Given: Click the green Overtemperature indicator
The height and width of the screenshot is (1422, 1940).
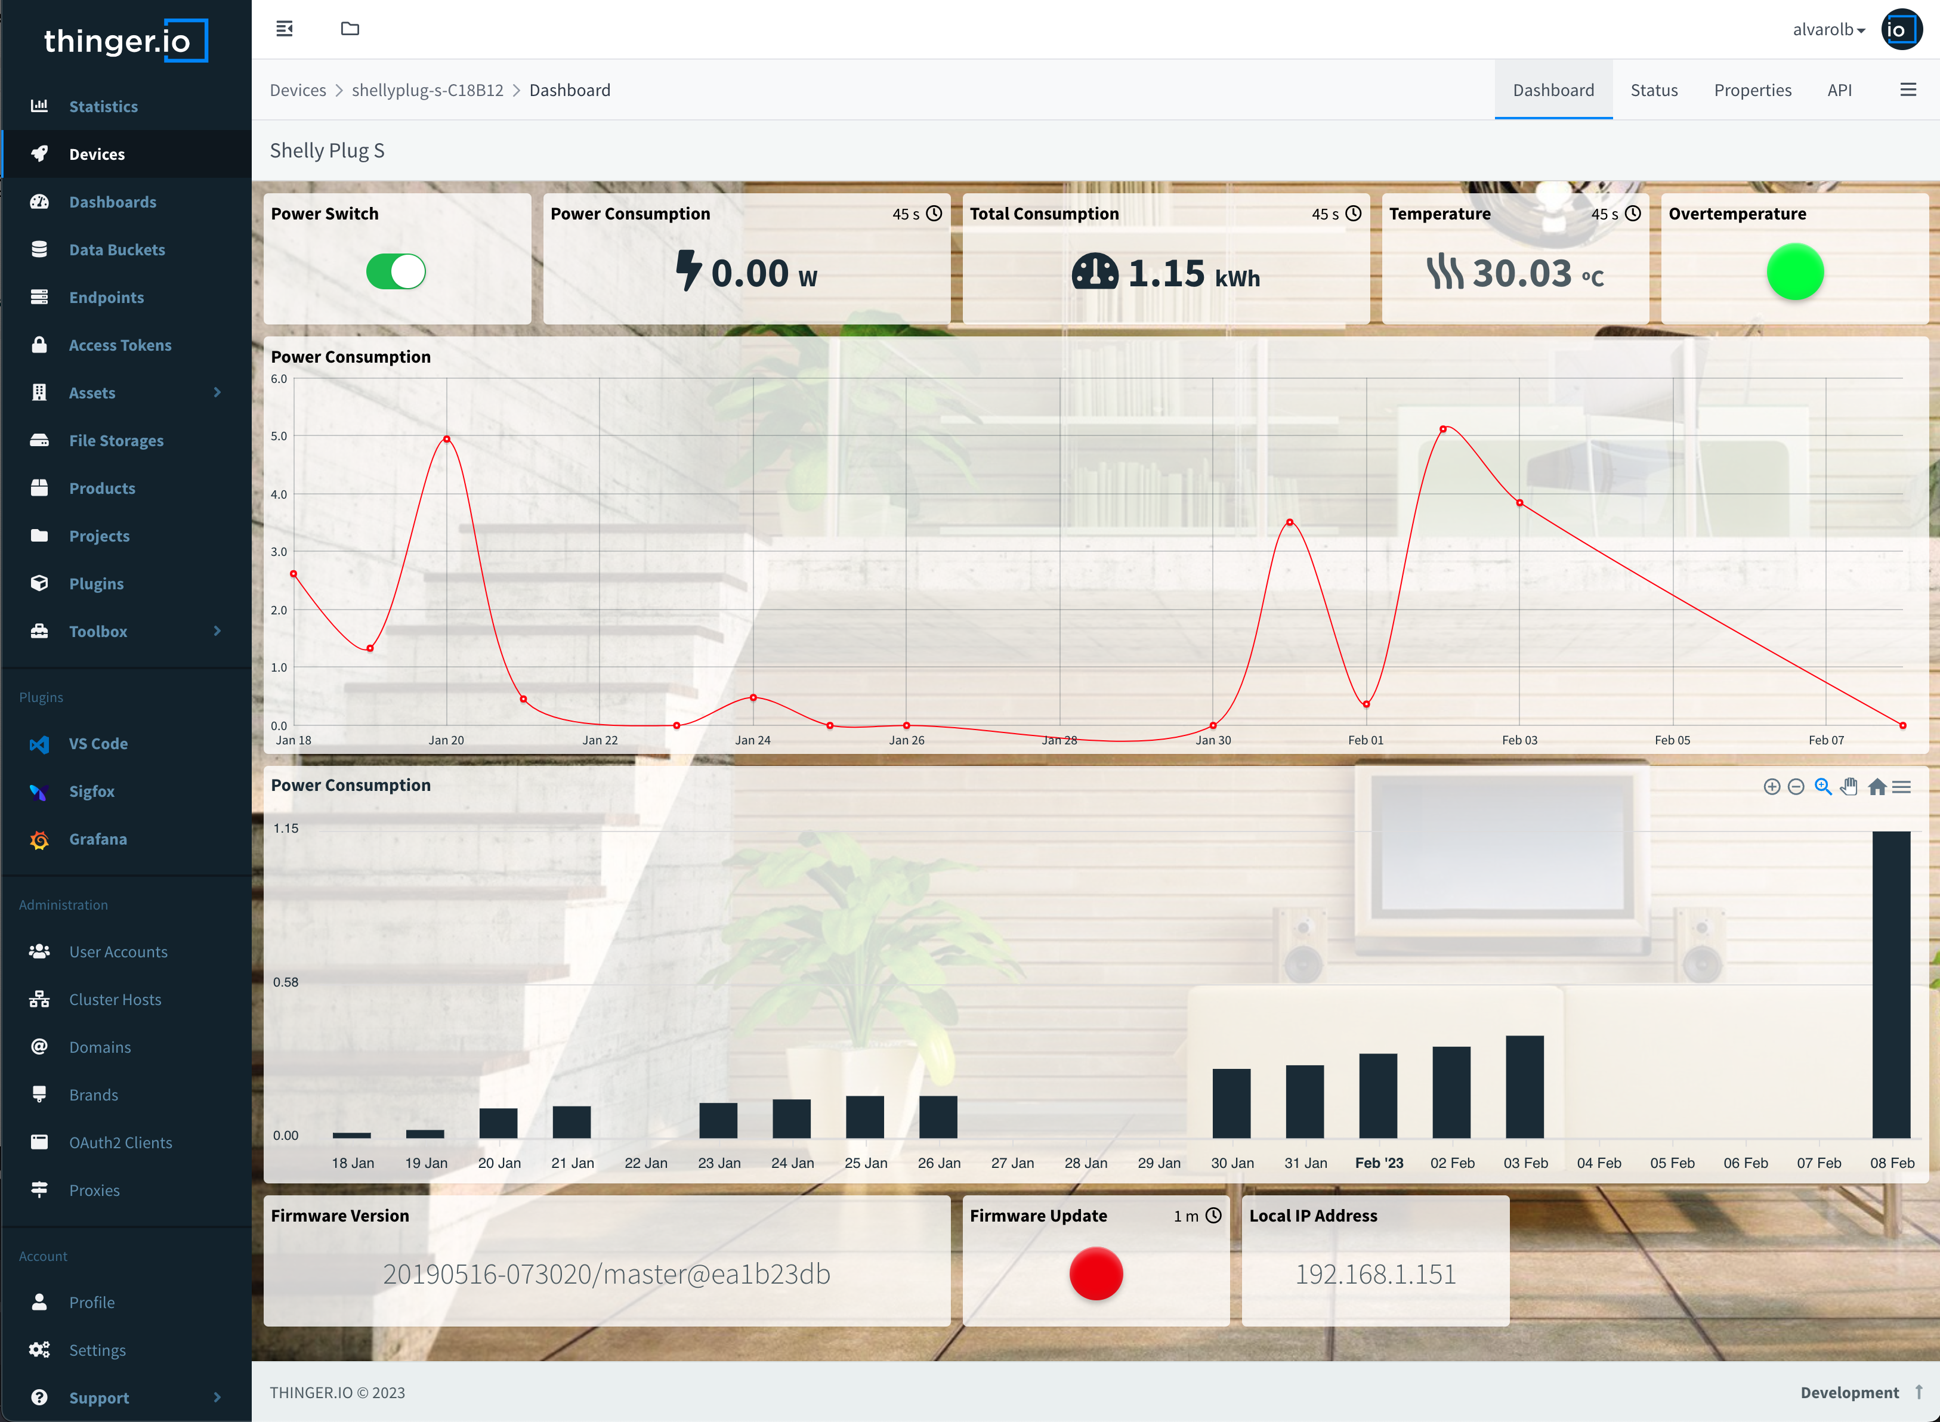Looking at the screenshot, I should (1794, 272).
